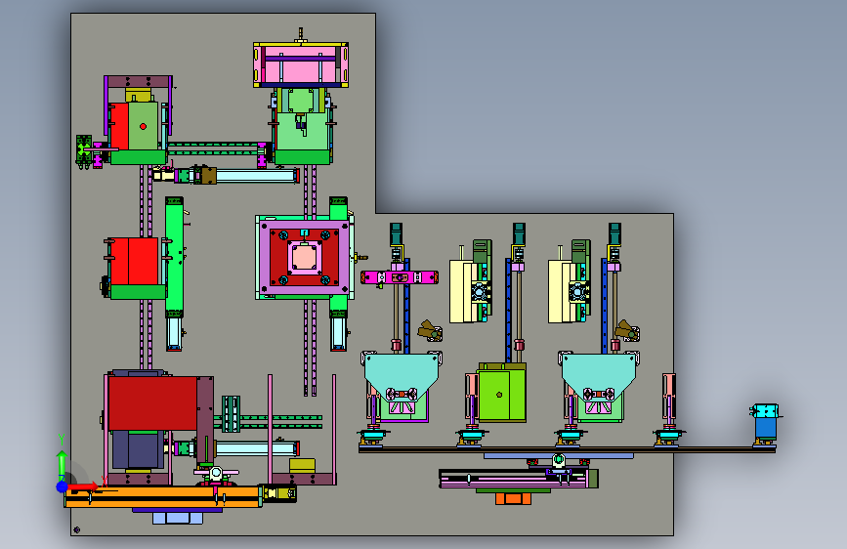Select the large dark red block

(x=152, y=403)
